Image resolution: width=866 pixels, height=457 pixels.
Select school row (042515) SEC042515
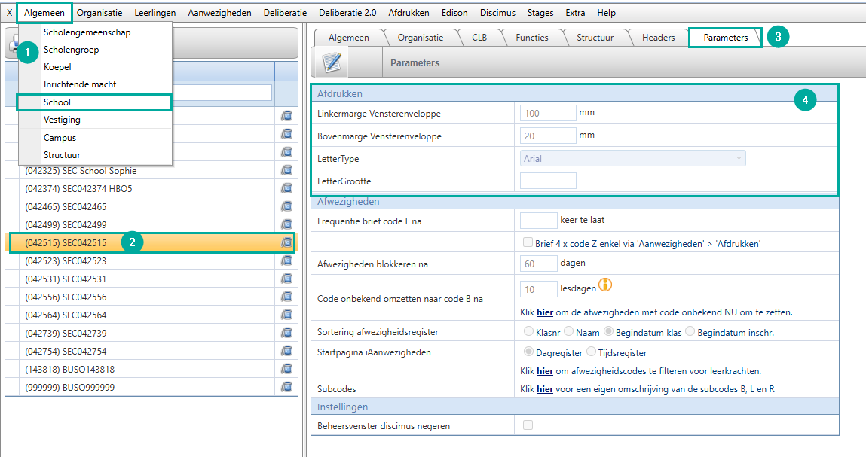coord(150,243)
